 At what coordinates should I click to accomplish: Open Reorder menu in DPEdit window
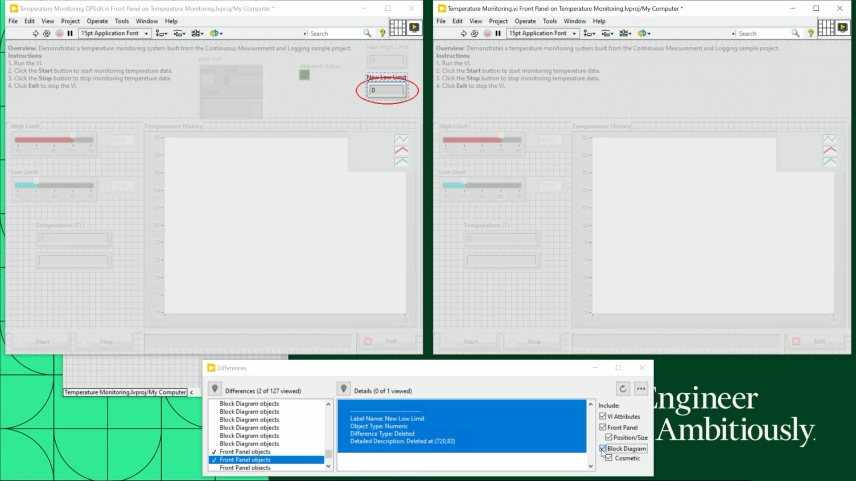pos(216,33)
